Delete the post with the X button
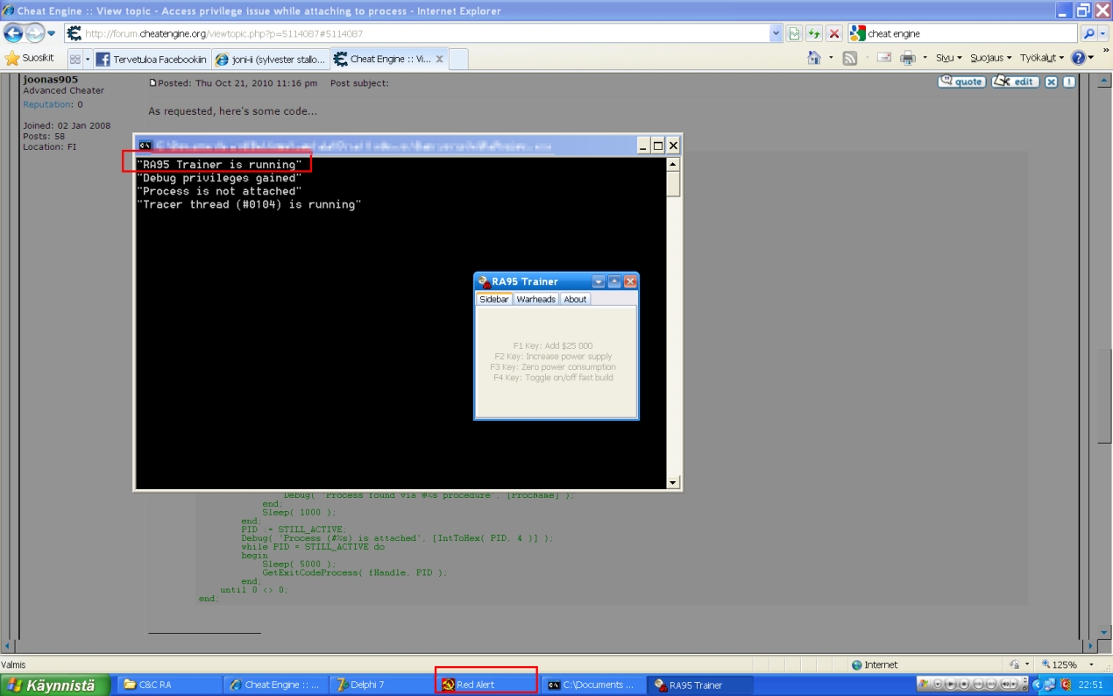This screenshot has height=696, width=1113. (x=1052, y=82)
